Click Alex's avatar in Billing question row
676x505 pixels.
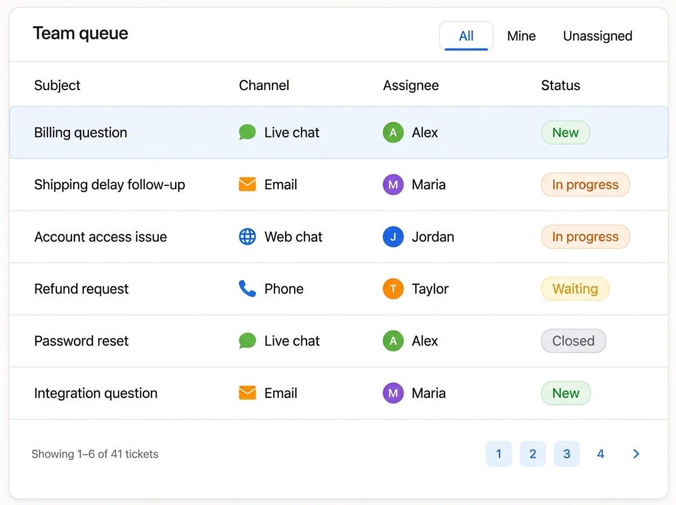pos(393,132)
